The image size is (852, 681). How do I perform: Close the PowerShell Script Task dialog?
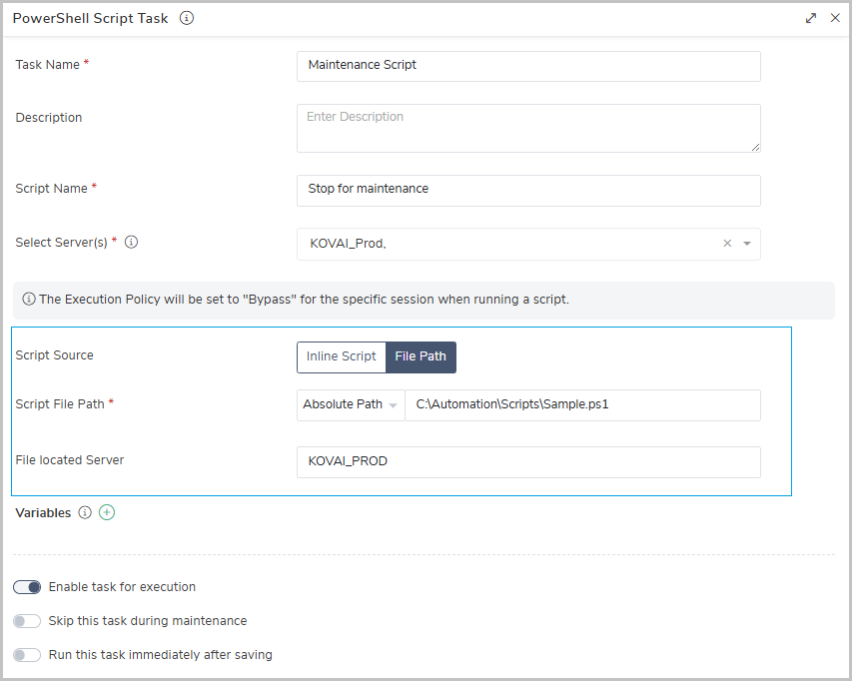835,18
